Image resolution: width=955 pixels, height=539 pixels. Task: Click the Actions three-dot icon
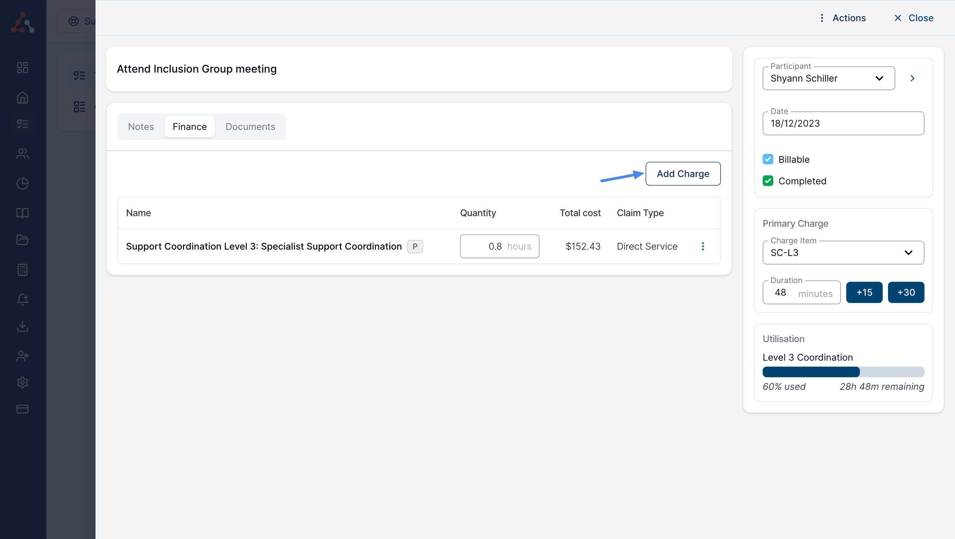(x=822, y=18)
